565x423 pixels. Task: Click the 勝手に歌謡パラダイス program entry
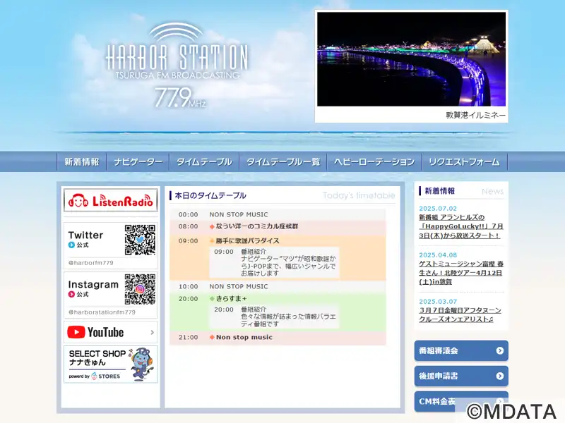(248, 241)
